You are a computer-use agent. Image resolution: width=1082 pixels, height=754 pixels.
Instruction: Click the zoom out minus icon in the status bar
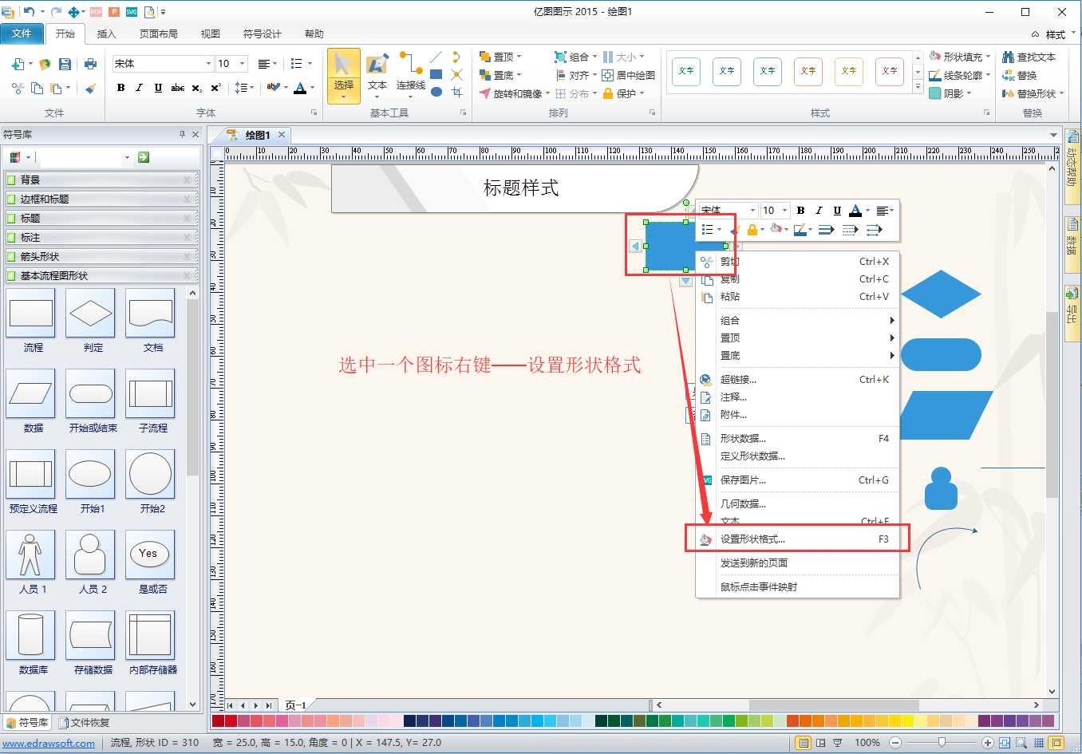point(895,743)
